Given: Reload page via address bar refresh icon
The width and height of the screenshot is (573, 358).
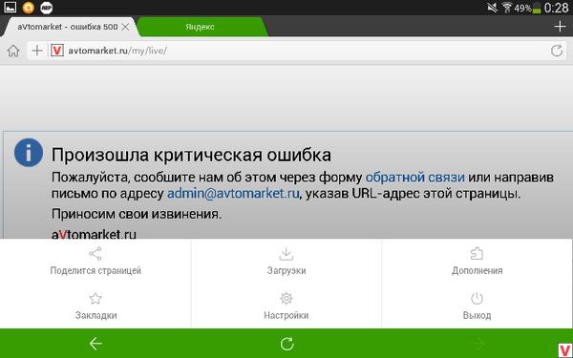Looking at the screenshot, I should (x=557, y=51).
